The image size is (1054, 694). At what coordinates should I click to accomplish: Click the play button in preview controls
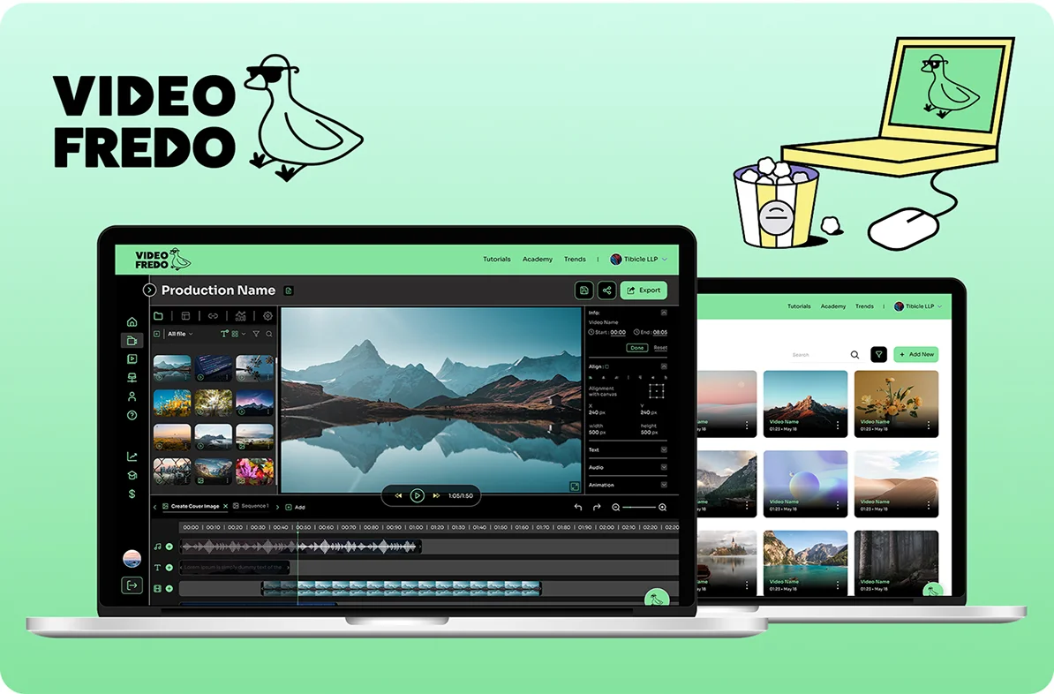pyautogui.click(x=417, y=495)
